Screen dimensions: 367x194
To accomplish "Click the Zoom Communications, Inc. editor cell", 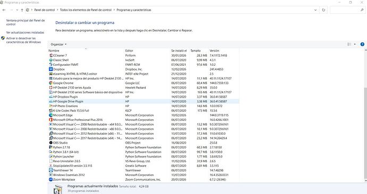I will (x=143, y=180).
